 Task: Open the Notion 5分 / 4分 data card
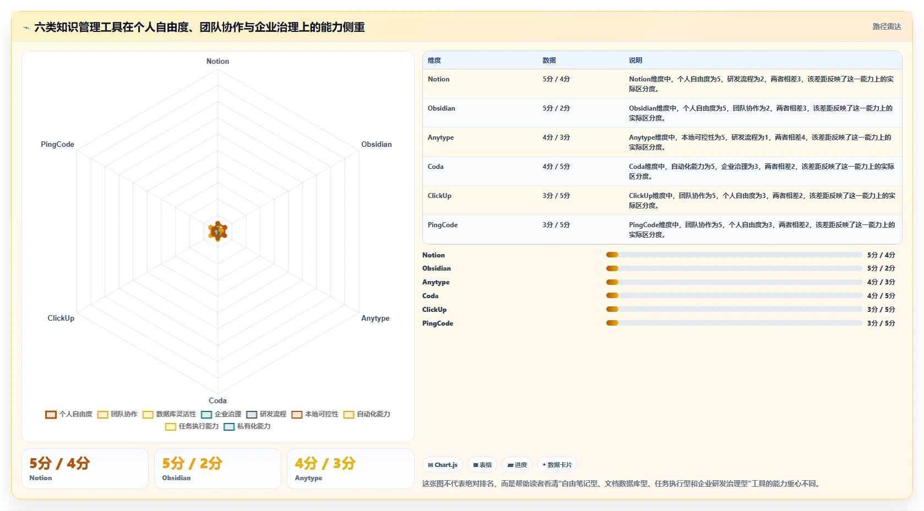[85, 469]
